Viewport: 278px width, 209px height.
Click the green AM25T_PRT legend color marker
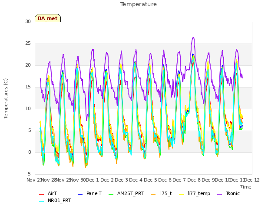111,194
